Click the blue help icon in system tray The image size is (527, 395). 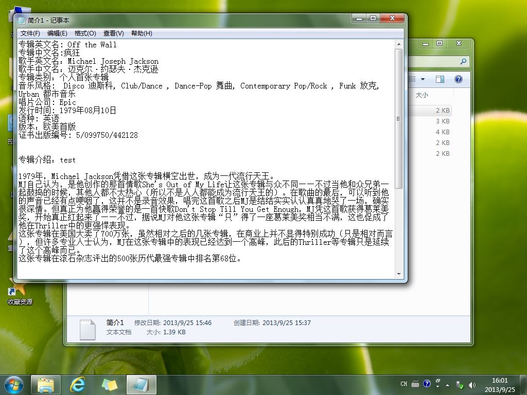coord(427,384)
